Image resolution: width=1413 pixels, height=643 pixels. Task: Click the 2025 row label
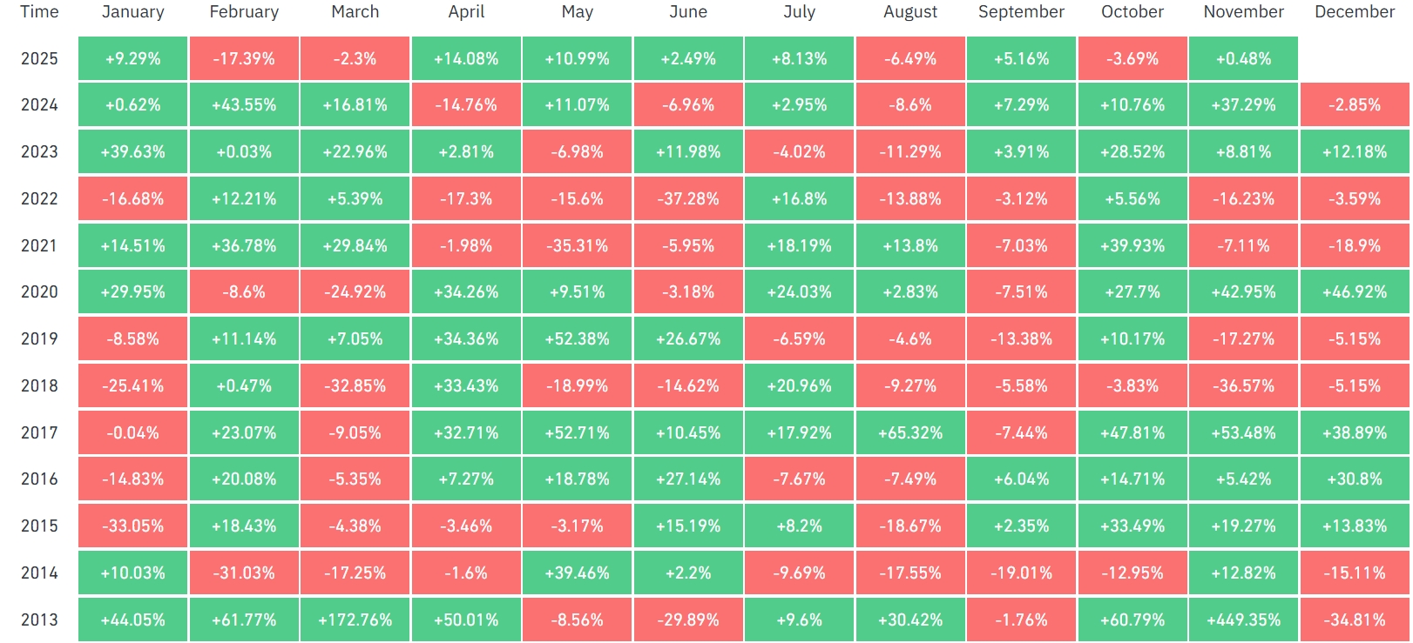point(39,59)
